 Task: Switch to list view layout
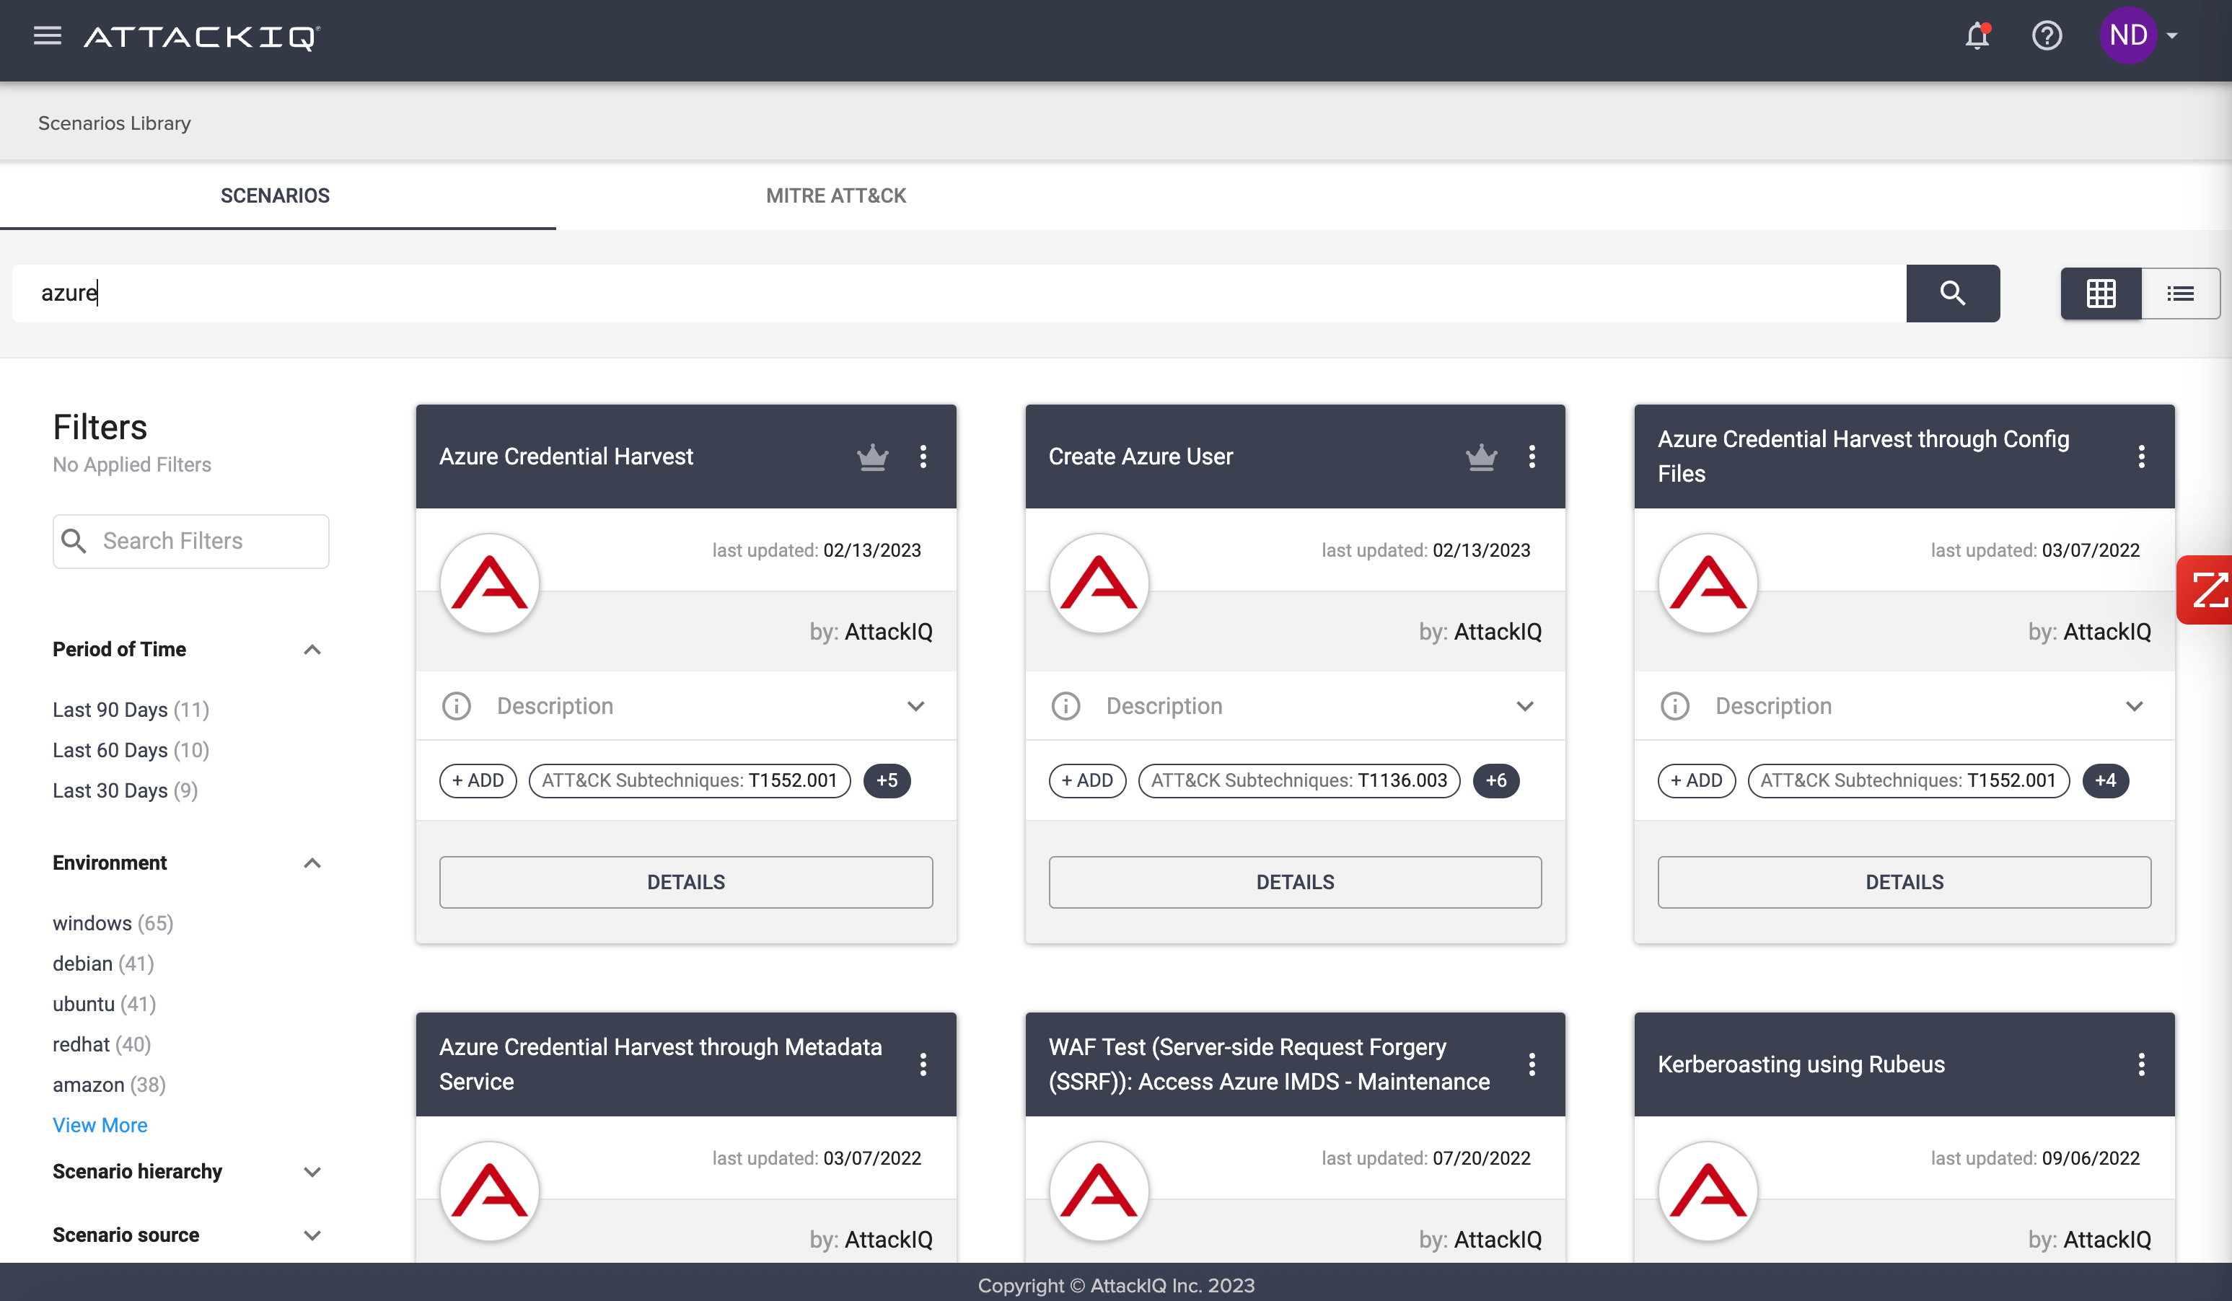2180,293
